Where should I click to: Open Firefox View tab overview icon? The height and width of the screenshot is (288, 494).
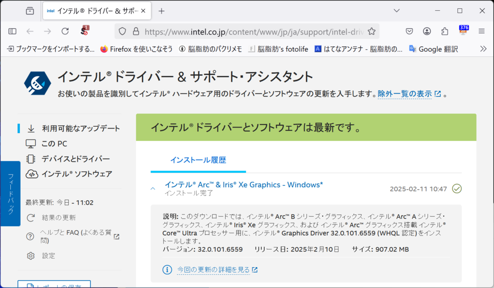tap(30, 11)
